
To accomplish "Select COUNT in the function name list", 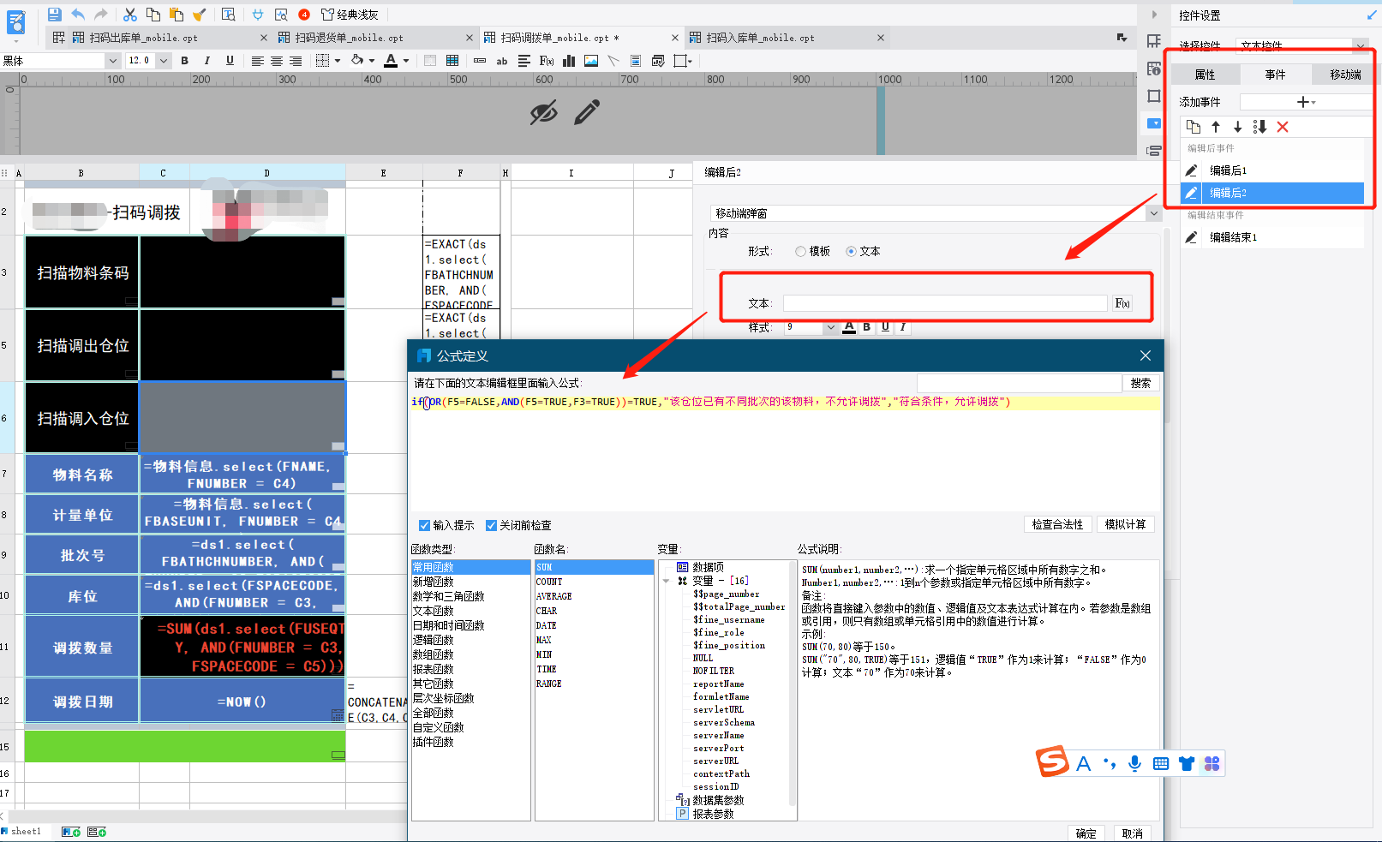I will pos(549,582).
